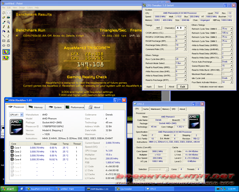Select the Airbrush tool in Paint
This screenshot has height=192, width=239.
4,31
